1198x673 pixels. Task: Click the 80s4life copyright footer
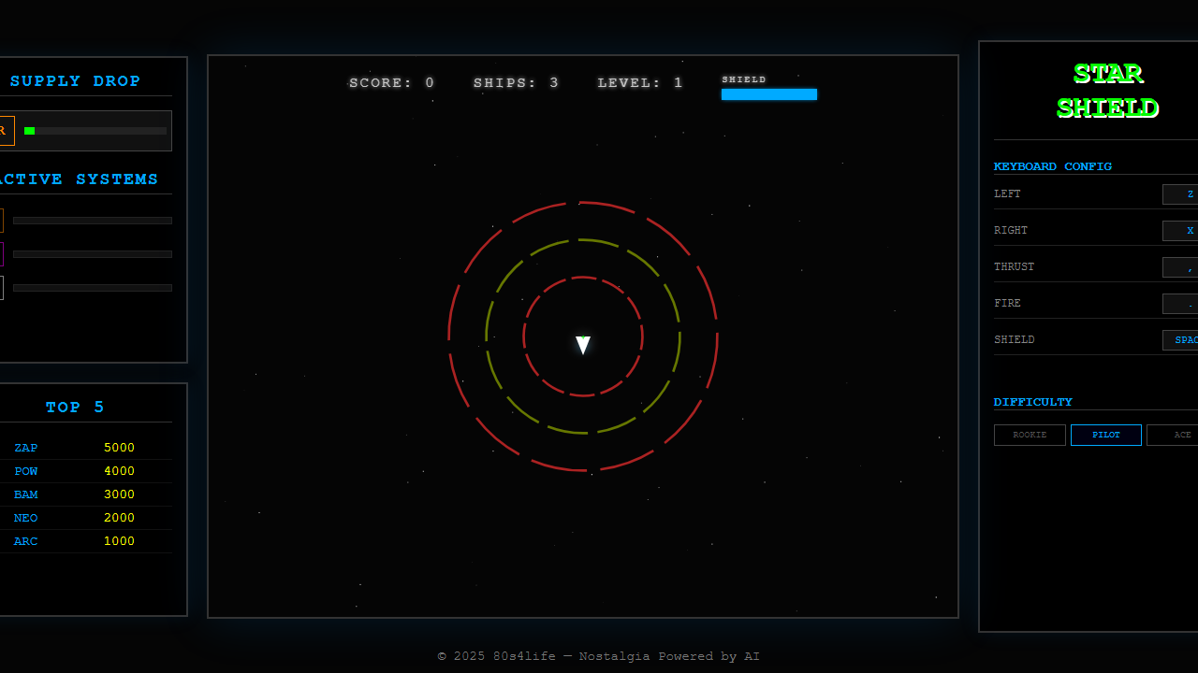click(599, 656)
